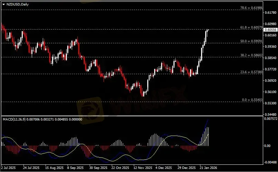Click the 0.0 = 0.55403 Fibonacci label

252,100
